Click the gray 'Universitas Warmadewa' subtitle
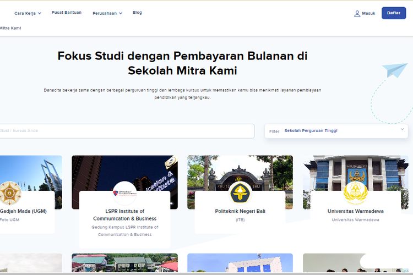Image resolution: width=413 pixels, height=275 pixels. tap(355, 220)
